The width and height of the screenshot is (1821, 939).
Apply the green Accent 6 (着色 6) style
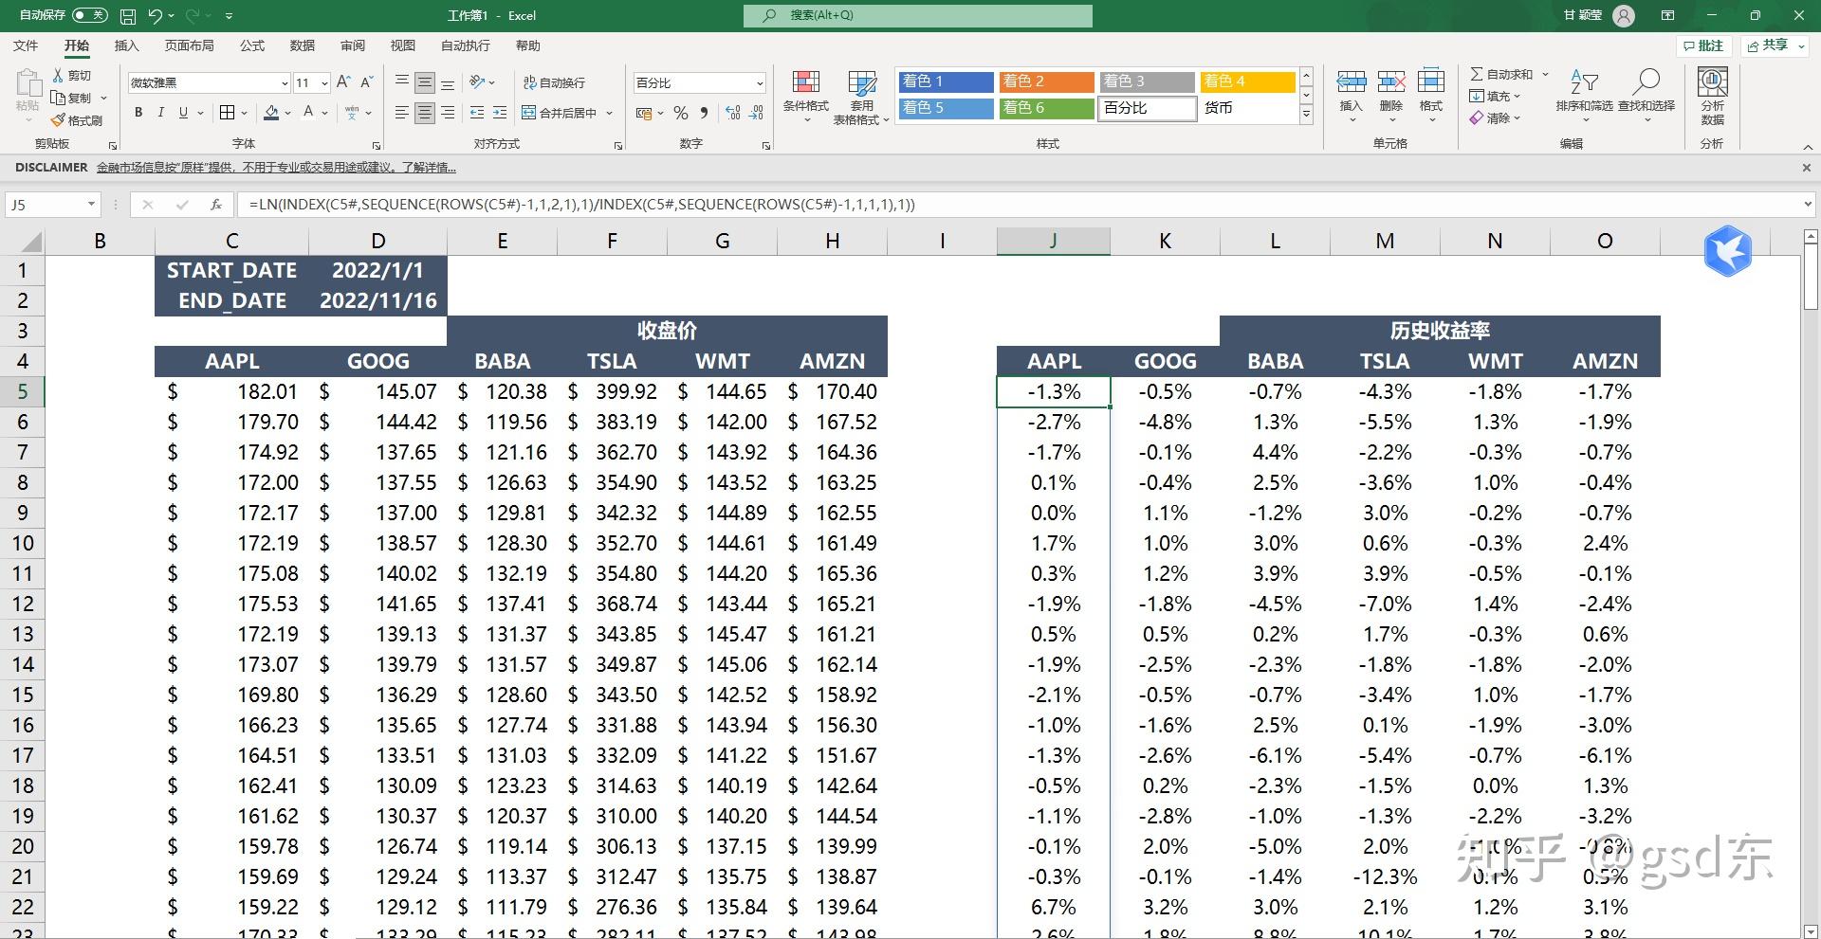click(1046, 108)
